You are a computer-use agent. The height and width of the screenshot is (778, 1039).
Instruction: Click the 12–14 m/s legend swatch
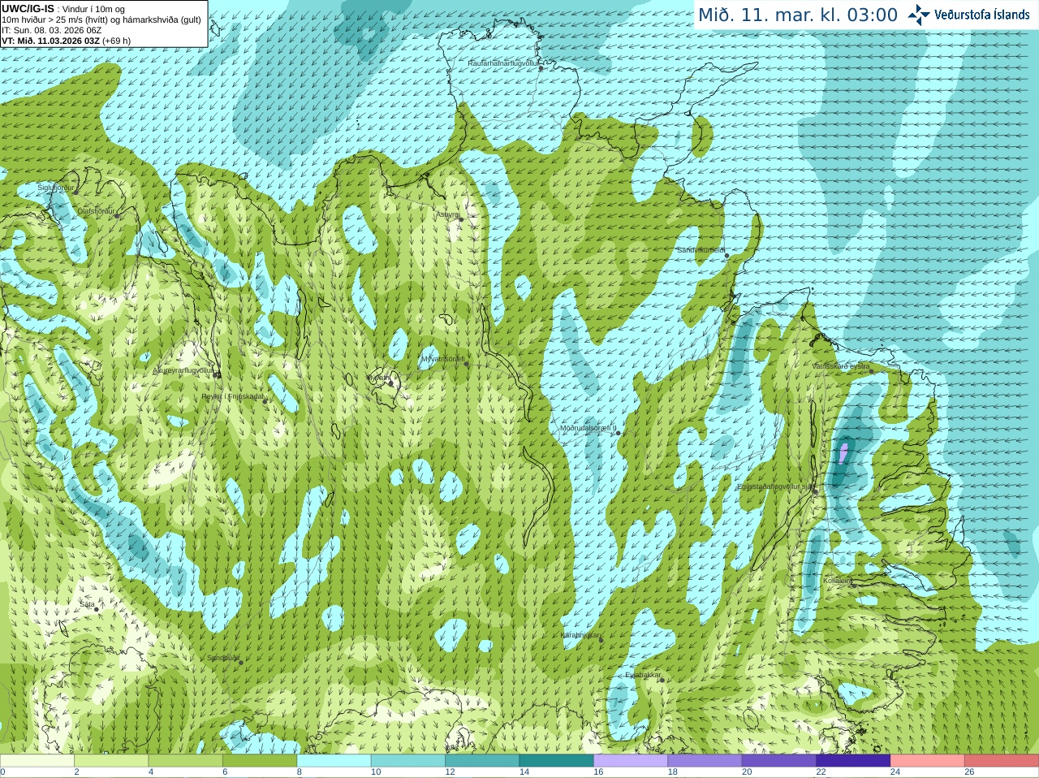coord(482,761)
